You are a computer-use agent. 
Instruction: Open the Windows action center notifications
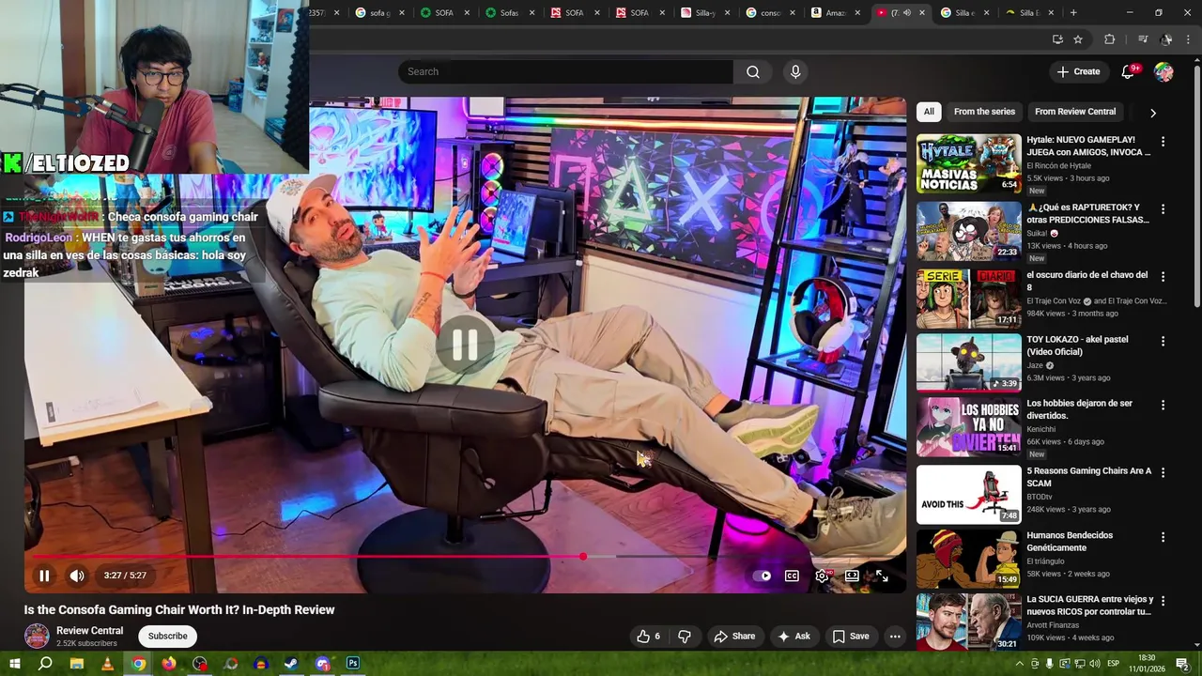[1182, 664]
